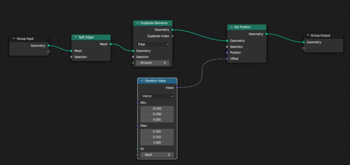Click the Amount input socket

coord(133,63)
